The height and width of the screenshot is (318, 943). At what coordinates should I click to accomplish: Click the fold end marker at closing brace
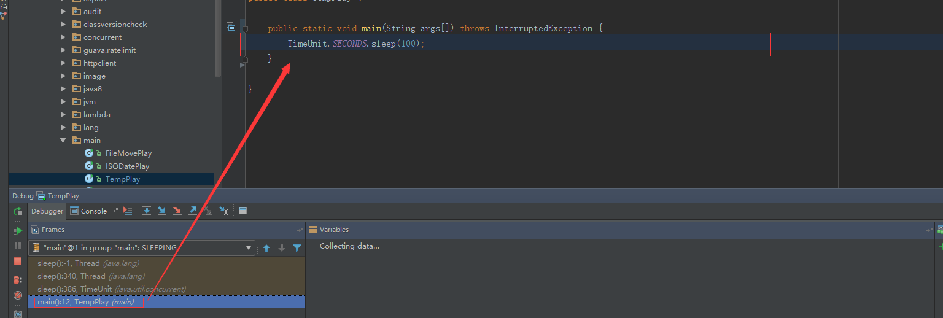245,60
